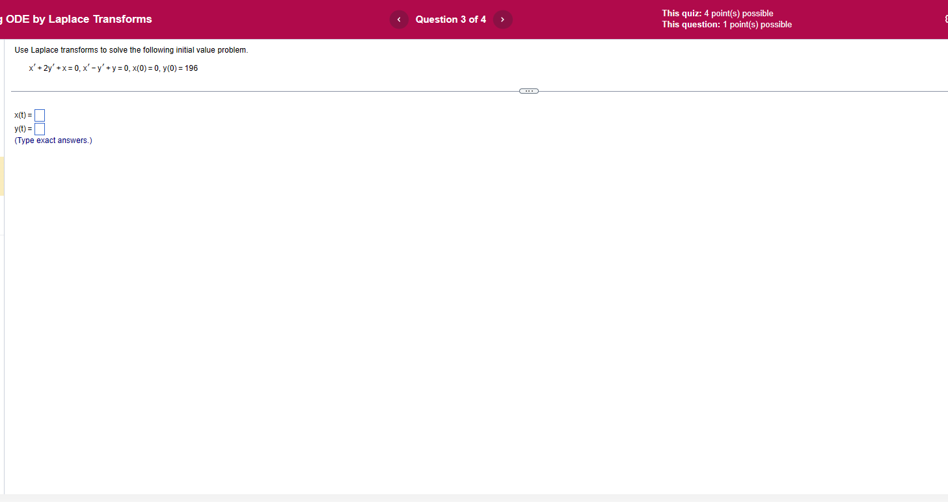Screen dimensions: 948x502
Task: Click the y(t) answer box
Action: [x=40, y=129]
